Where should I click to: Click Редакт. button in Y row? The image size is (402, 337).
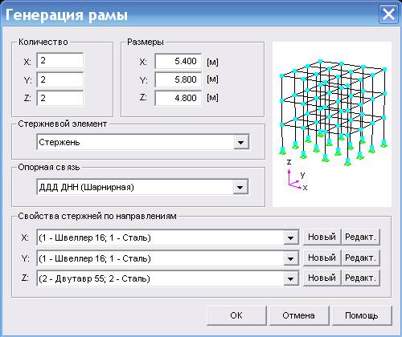pyautogui.click(x=361, y=258)
